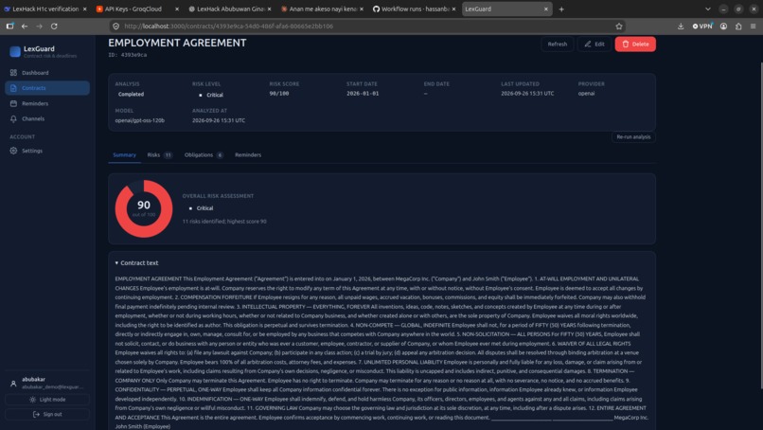Click the site security shield icon
The image size is (763, 430).
(x=115, y=27)
